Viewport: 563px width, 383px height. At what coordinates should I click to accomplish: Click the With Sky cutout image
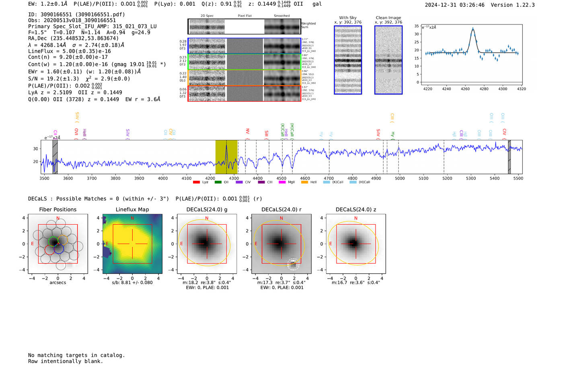coord(348,60)
